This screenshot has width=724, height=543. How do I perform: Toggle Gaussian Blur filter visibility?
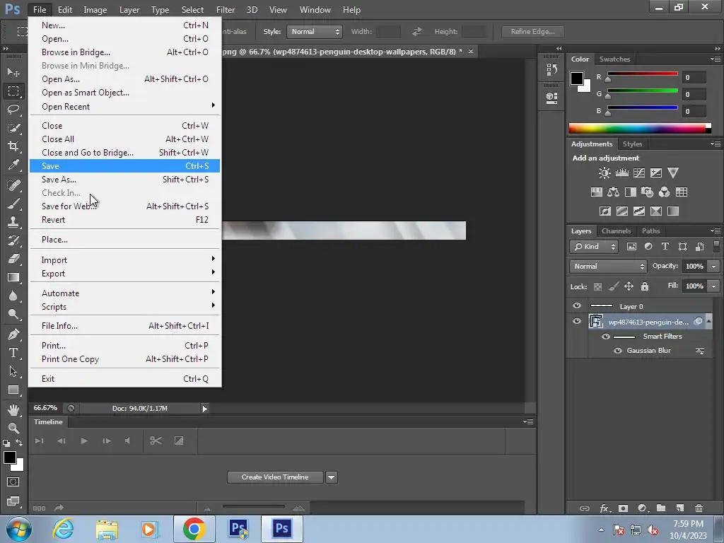pos(618,351)
